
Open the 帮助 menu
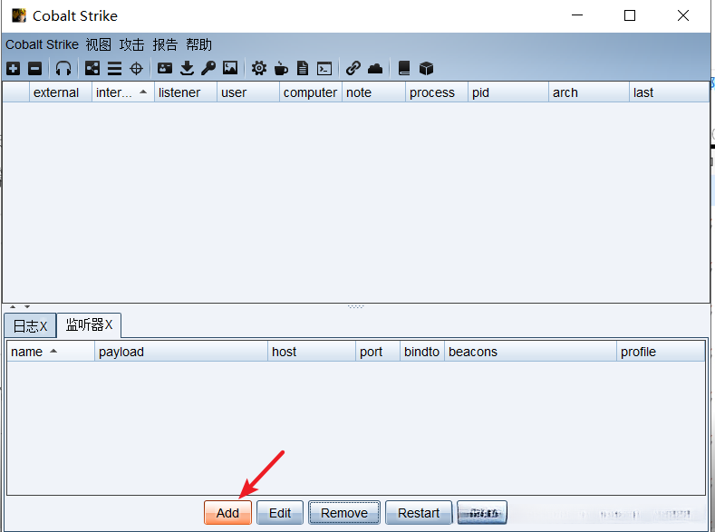pyautogui.click(x=198, y=44)
